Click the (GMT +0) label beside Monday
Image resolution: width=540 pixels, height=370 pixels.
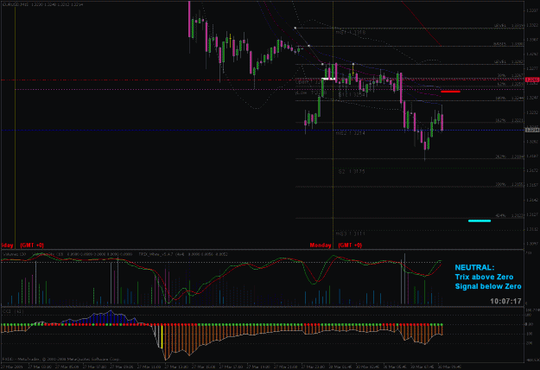(350, 246)
